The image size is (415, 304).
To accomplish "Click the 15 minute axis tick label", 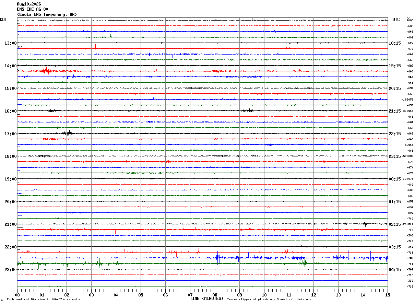I will (388, 295).
